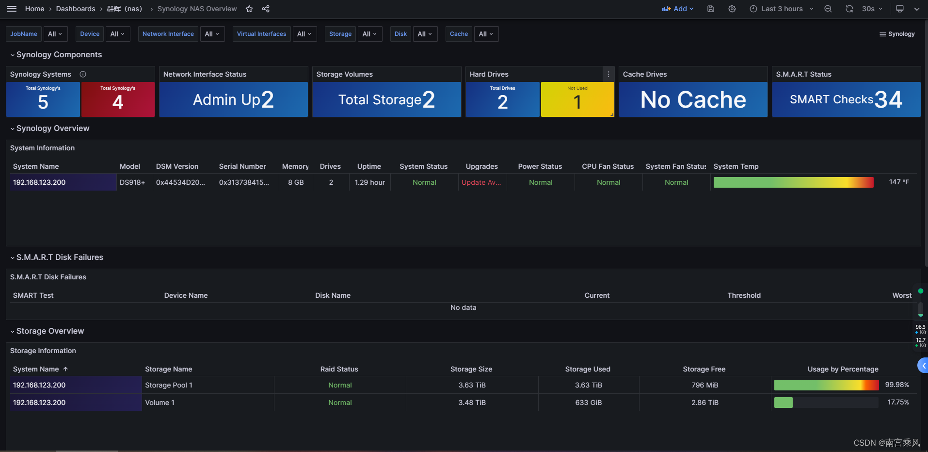Star the Synology NAS Overview dashboard

pyautogui.click(x=249, y=9)
